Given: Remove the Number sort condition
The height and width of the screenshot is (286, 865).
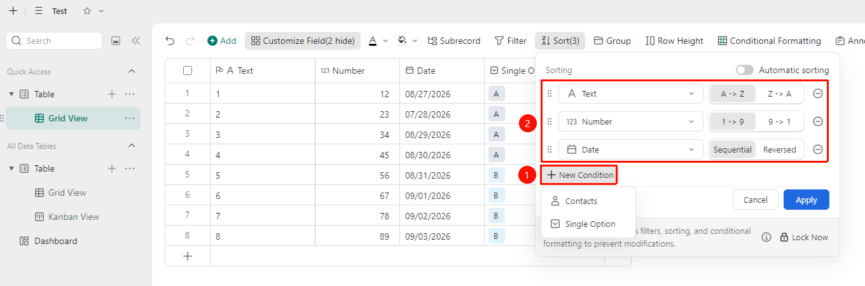Looking at the screenshot, I should [818, 121].
